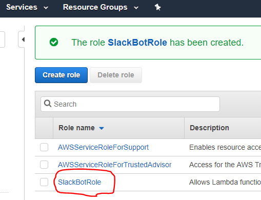Click the Role name column header

[76, 128]
